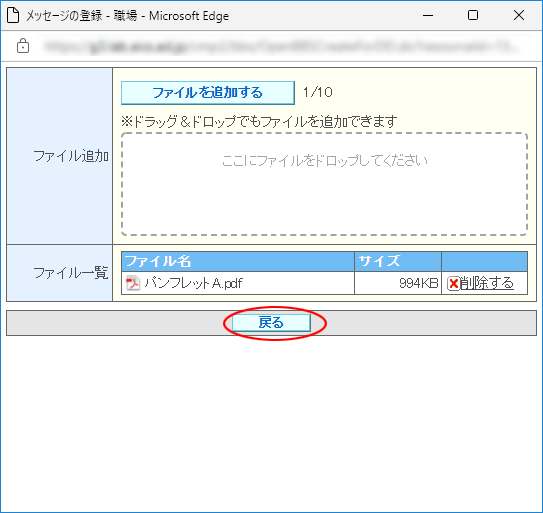
Task: Click the red X delete icon
Action: [453, 284]
